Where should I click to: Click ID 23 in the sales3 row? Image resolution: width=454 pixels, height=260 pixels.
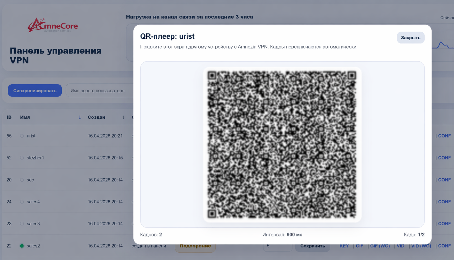click(9, 224)
